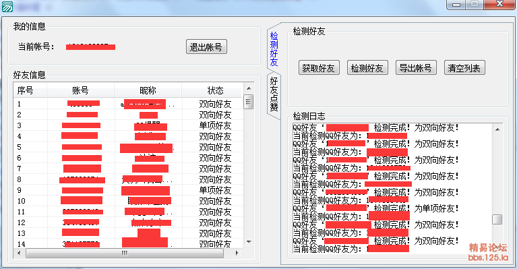Open the 好友点赞 vertical tab

click(x=274, y=94)
